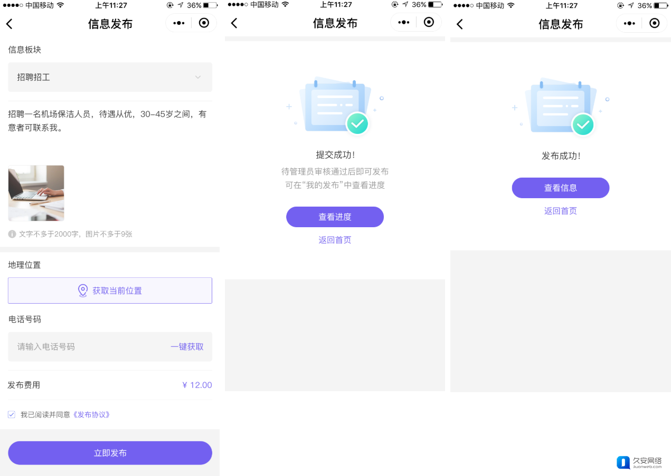
Task: Tap the info icon beside 文字不多于2000字
Action: click(12, 234)
